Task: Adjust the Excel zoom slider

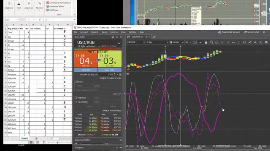Action: pyautogui.click(x=58, y=142)
